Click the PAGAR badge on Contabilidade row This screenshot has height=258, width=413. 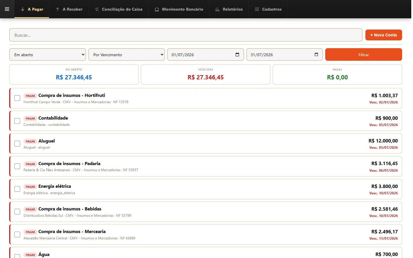pos(30,118)
